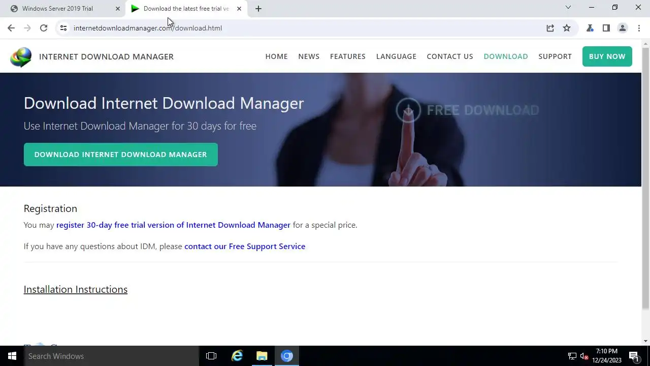The width and height of the screenshot is (650, 366).
Task: Click Download Internet Download Manager green button
Action: [120, 155]
